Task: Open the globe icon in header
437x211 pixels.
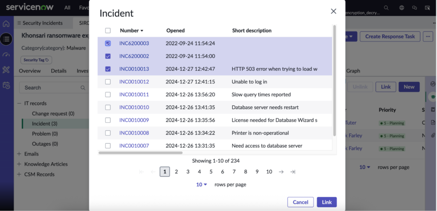Action: (x=402, y=8)
